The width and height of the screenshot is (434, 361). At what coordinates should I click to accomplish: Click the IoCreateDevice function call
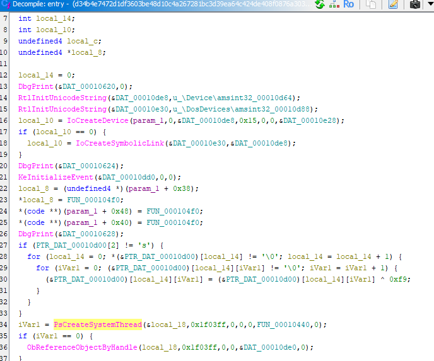click(x=93, y=120)
